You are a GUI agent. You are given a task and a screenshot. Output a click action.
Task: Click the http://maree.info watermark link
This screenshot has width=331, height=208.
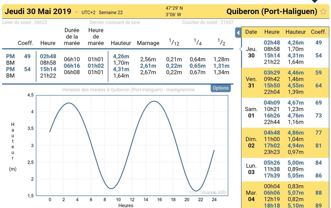[x=207, y=192]
